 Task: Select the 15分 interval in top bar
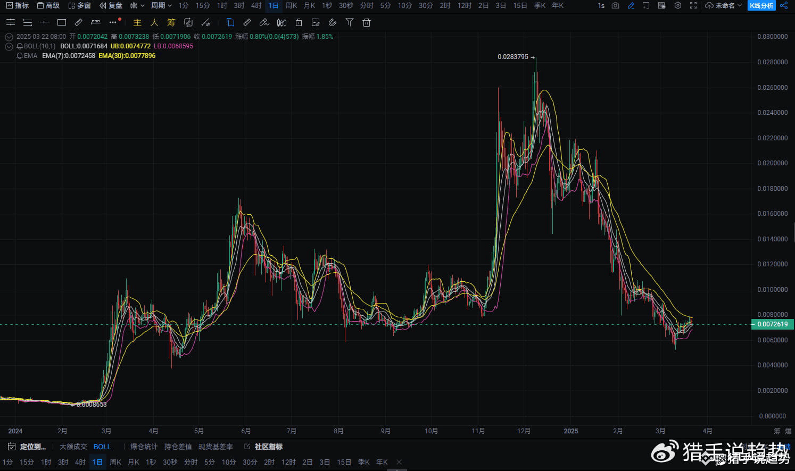[x=203, y=5]
